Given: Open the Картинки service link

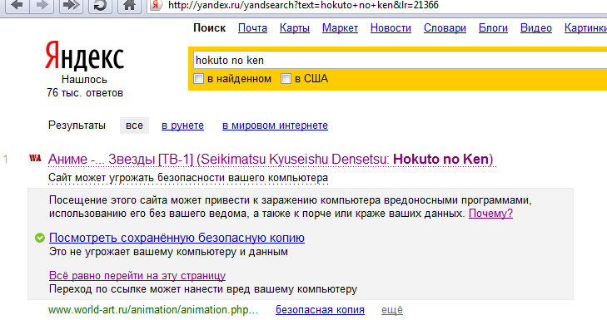Looking at the screenshot, I should coord(585,28).
